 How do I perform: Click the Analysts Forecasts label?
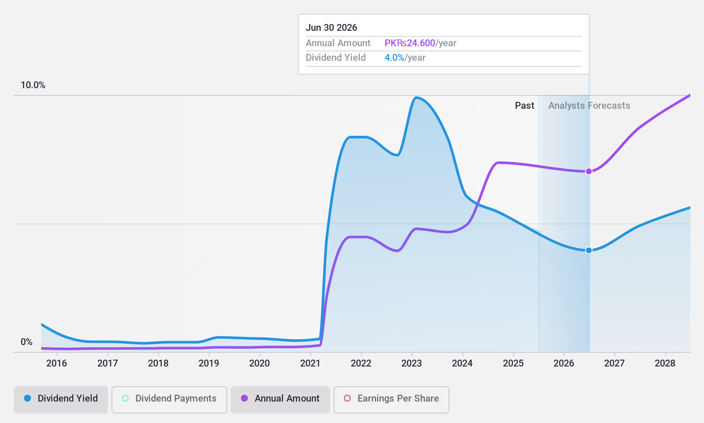(x=589, y=106)
